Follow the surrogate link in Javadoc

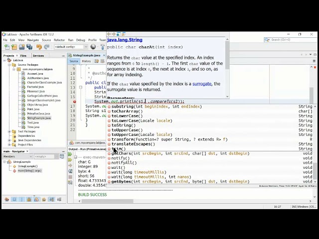[x=202, y=84]
